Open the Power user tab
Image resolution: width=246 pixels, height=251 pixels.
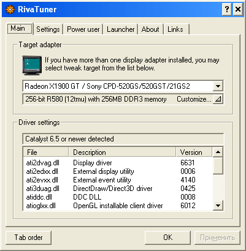[83, 29]
